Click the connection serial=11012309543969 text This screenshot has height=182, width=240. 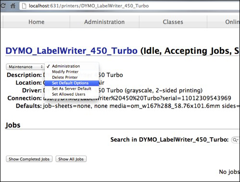coord(197,98)
